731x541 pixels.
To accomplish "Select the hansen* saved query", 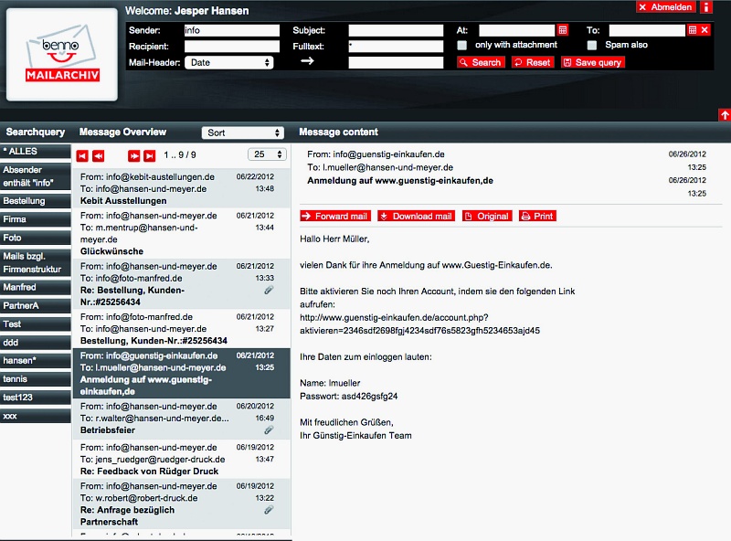I will [36, 360].
